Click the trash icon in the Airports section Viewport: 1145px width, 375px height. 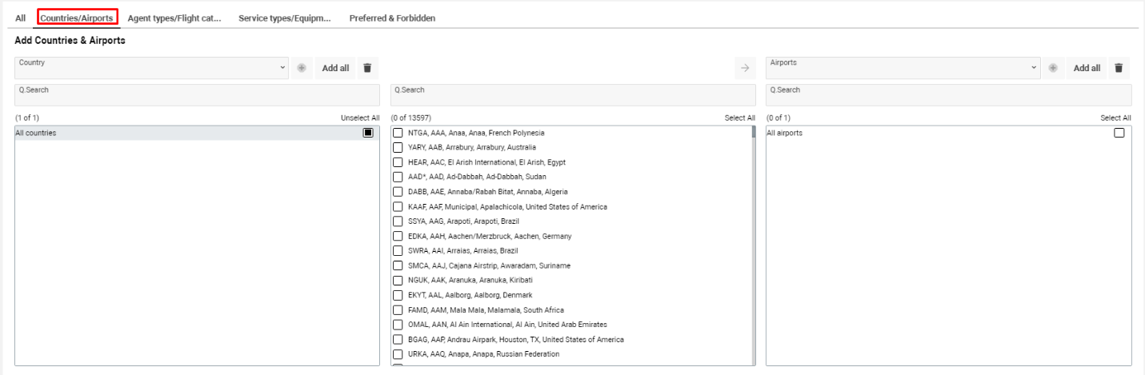[x=1119, y=68]
